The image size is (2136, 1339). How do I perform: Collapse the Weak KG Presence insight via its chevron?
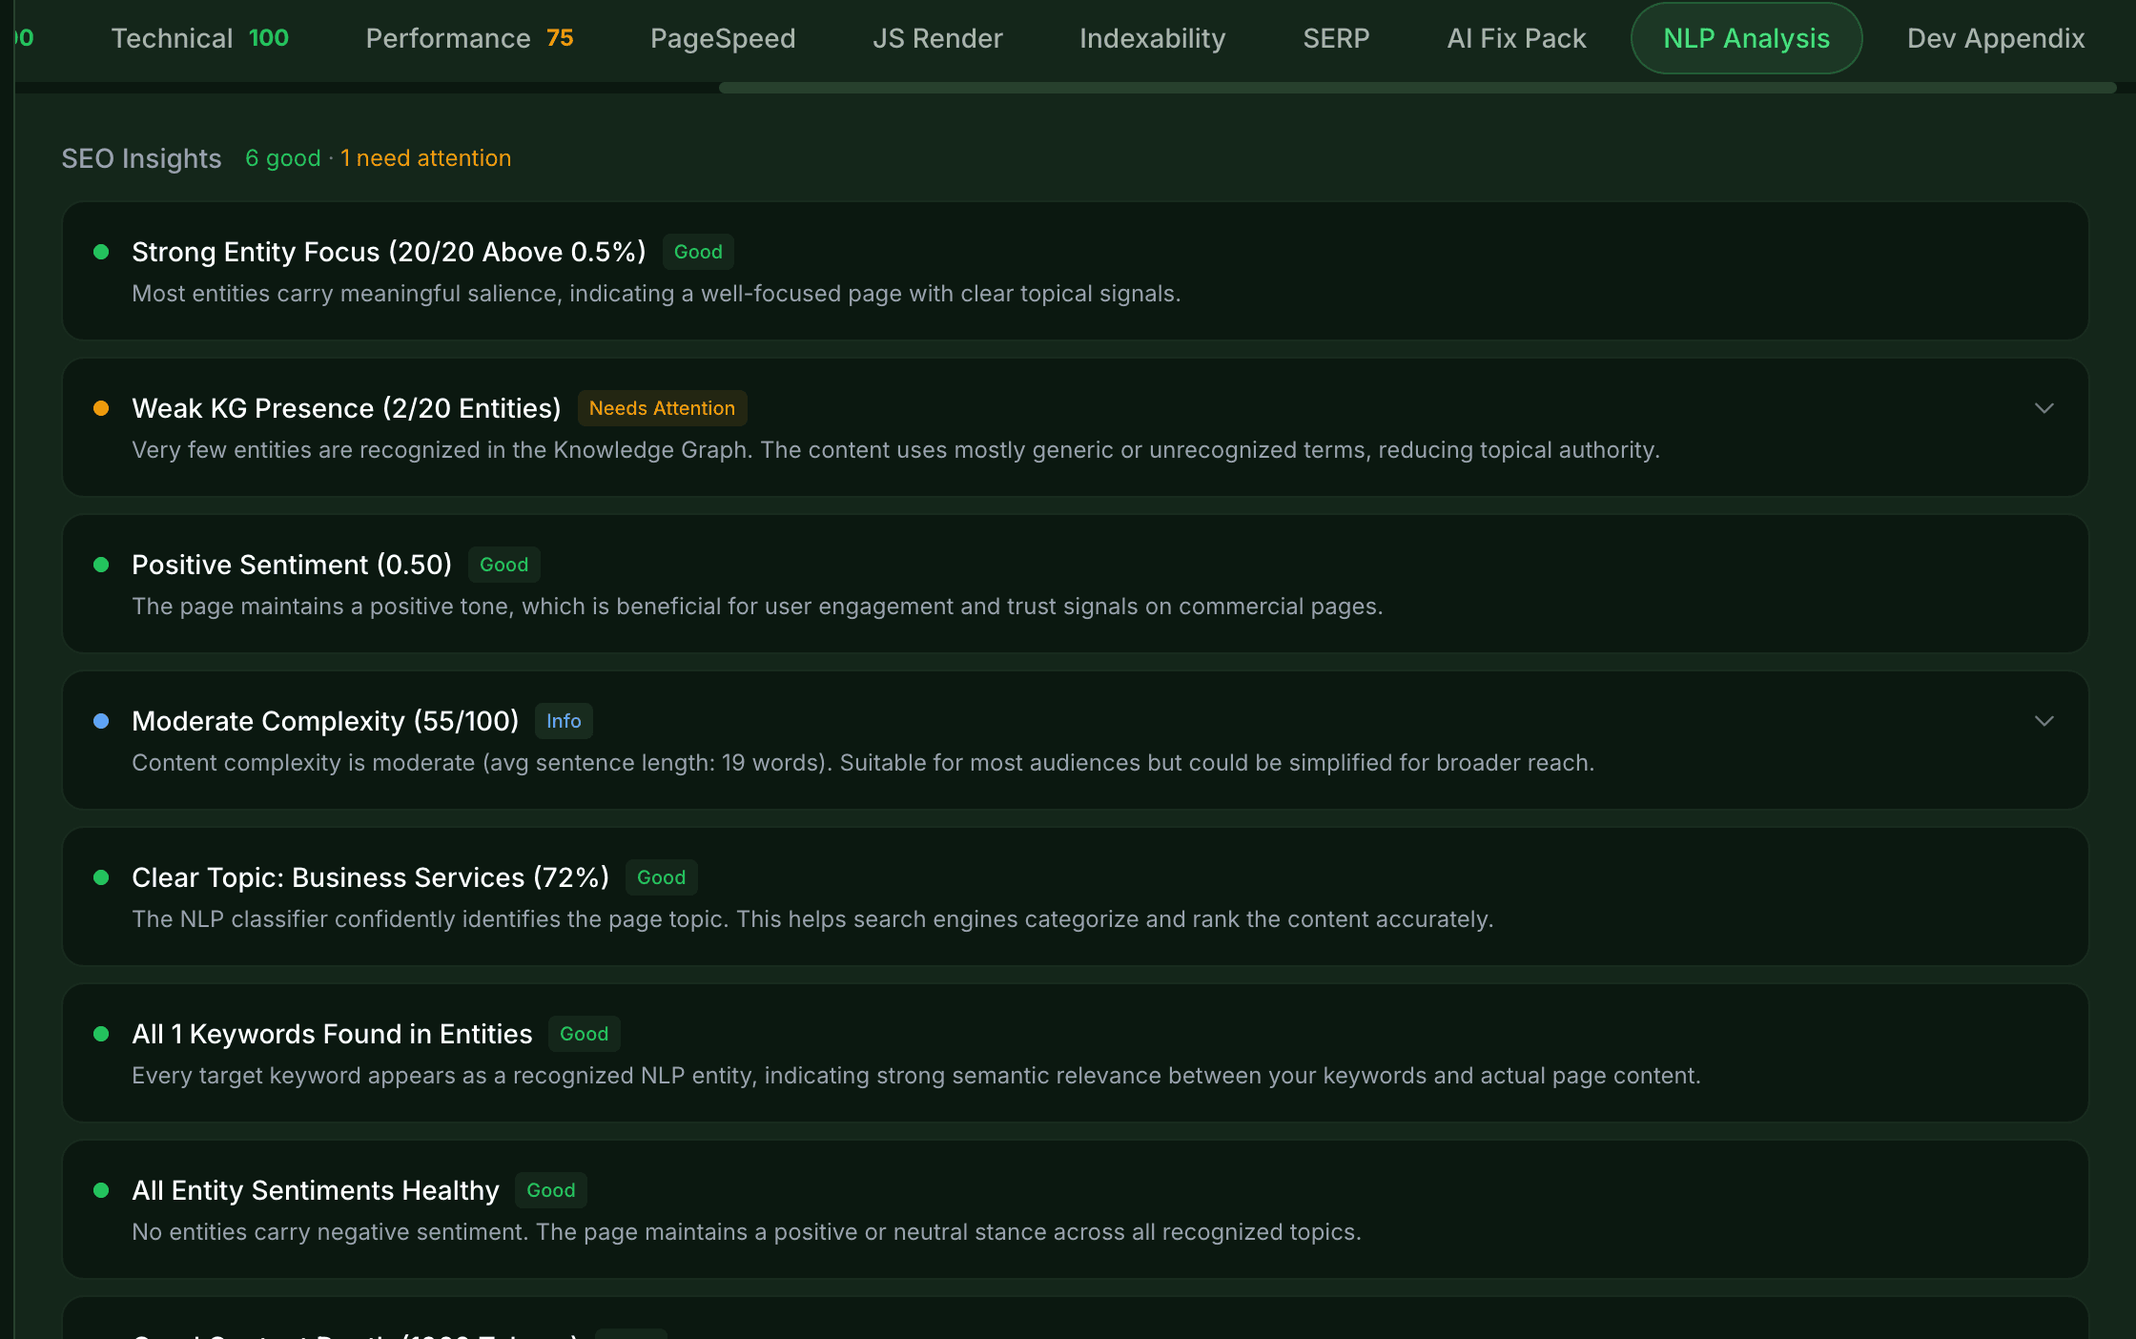(x=2044, y=408)
